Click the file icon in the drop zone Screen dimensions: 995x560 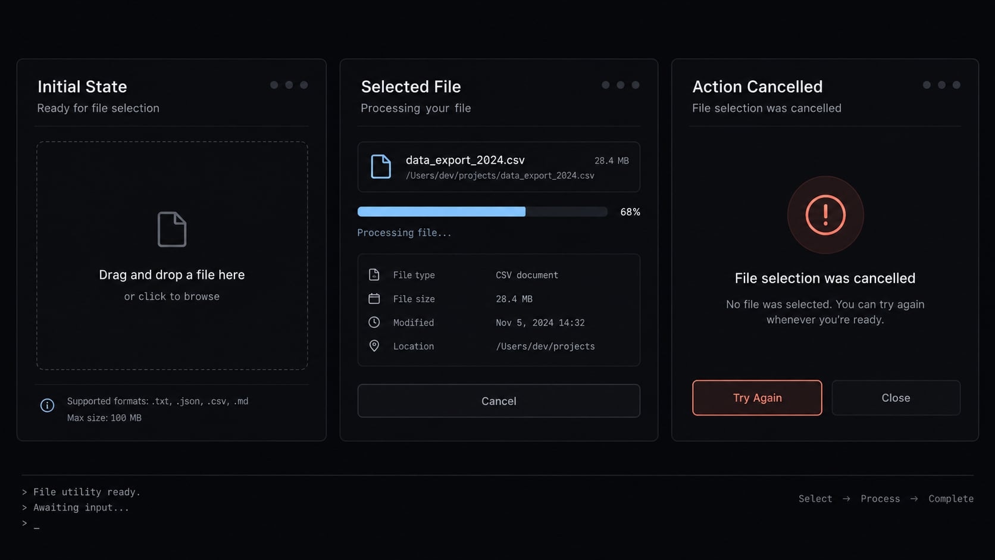tap(172, 229)
